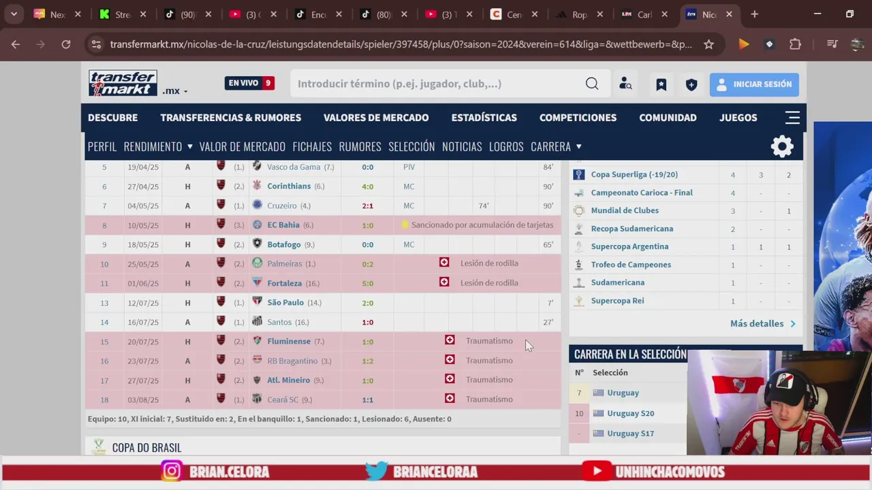872x490 pixels.
Task: Click the Palmeiras row injury cross icon
Action: [444, 262]
